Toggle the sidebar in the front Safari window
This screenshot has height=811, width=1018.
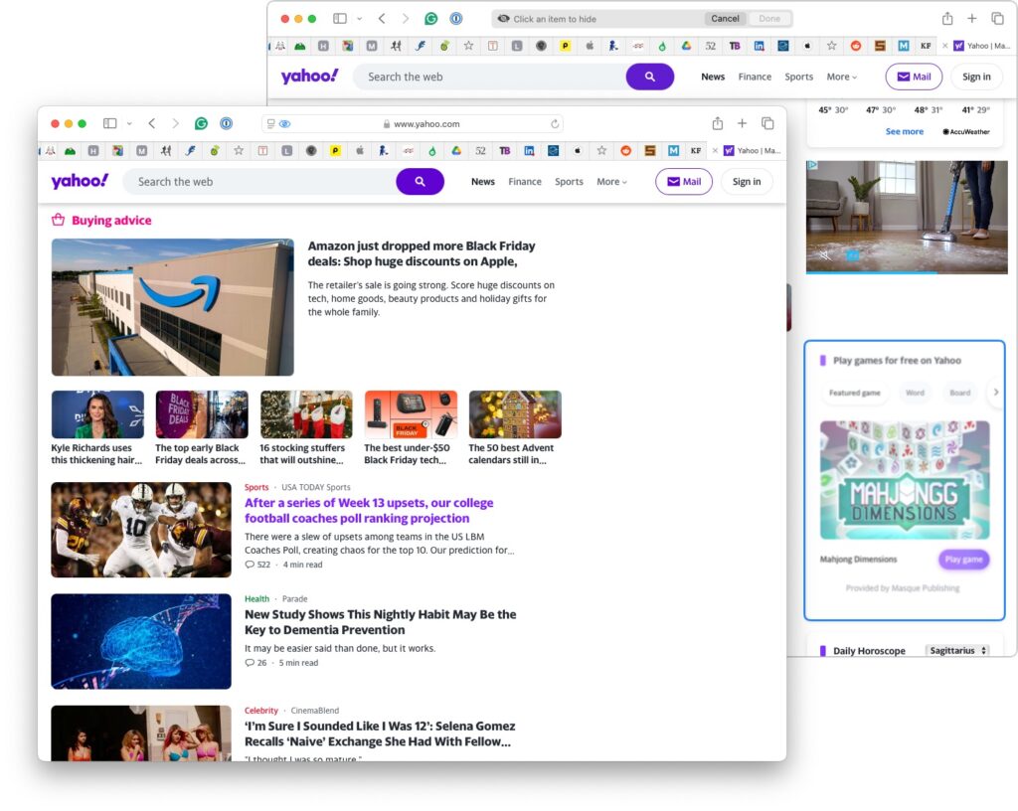point(110,123)
